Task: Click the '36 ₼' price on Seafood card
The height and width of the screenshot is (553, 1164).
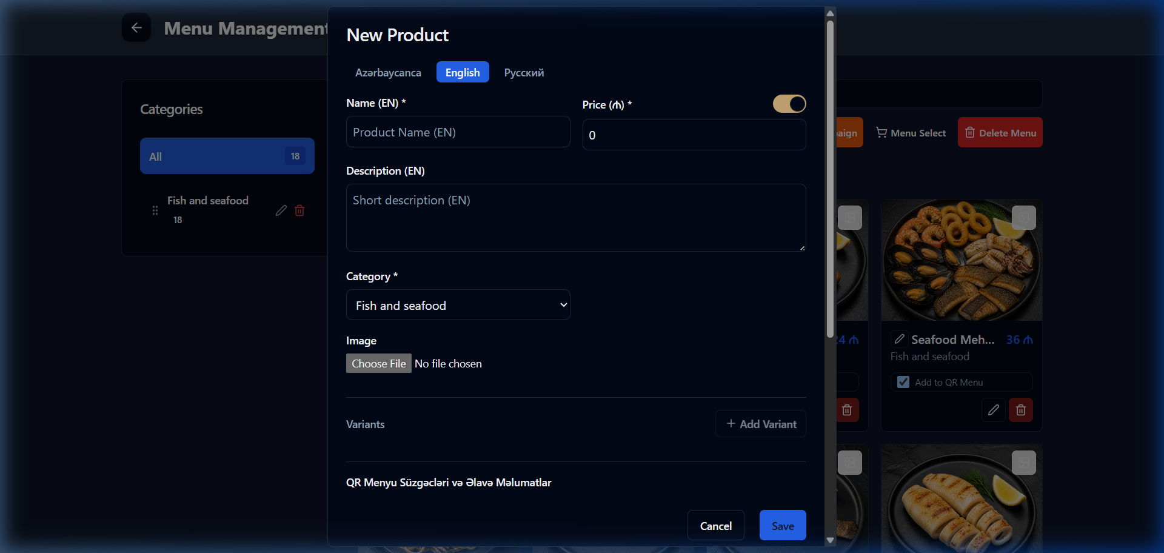Action: click(1020, 340)
